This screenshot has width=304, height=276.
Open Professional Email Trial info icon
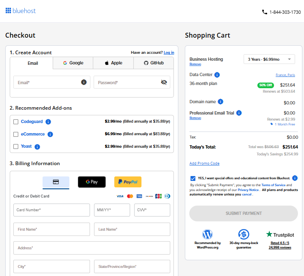click(239, 113)
